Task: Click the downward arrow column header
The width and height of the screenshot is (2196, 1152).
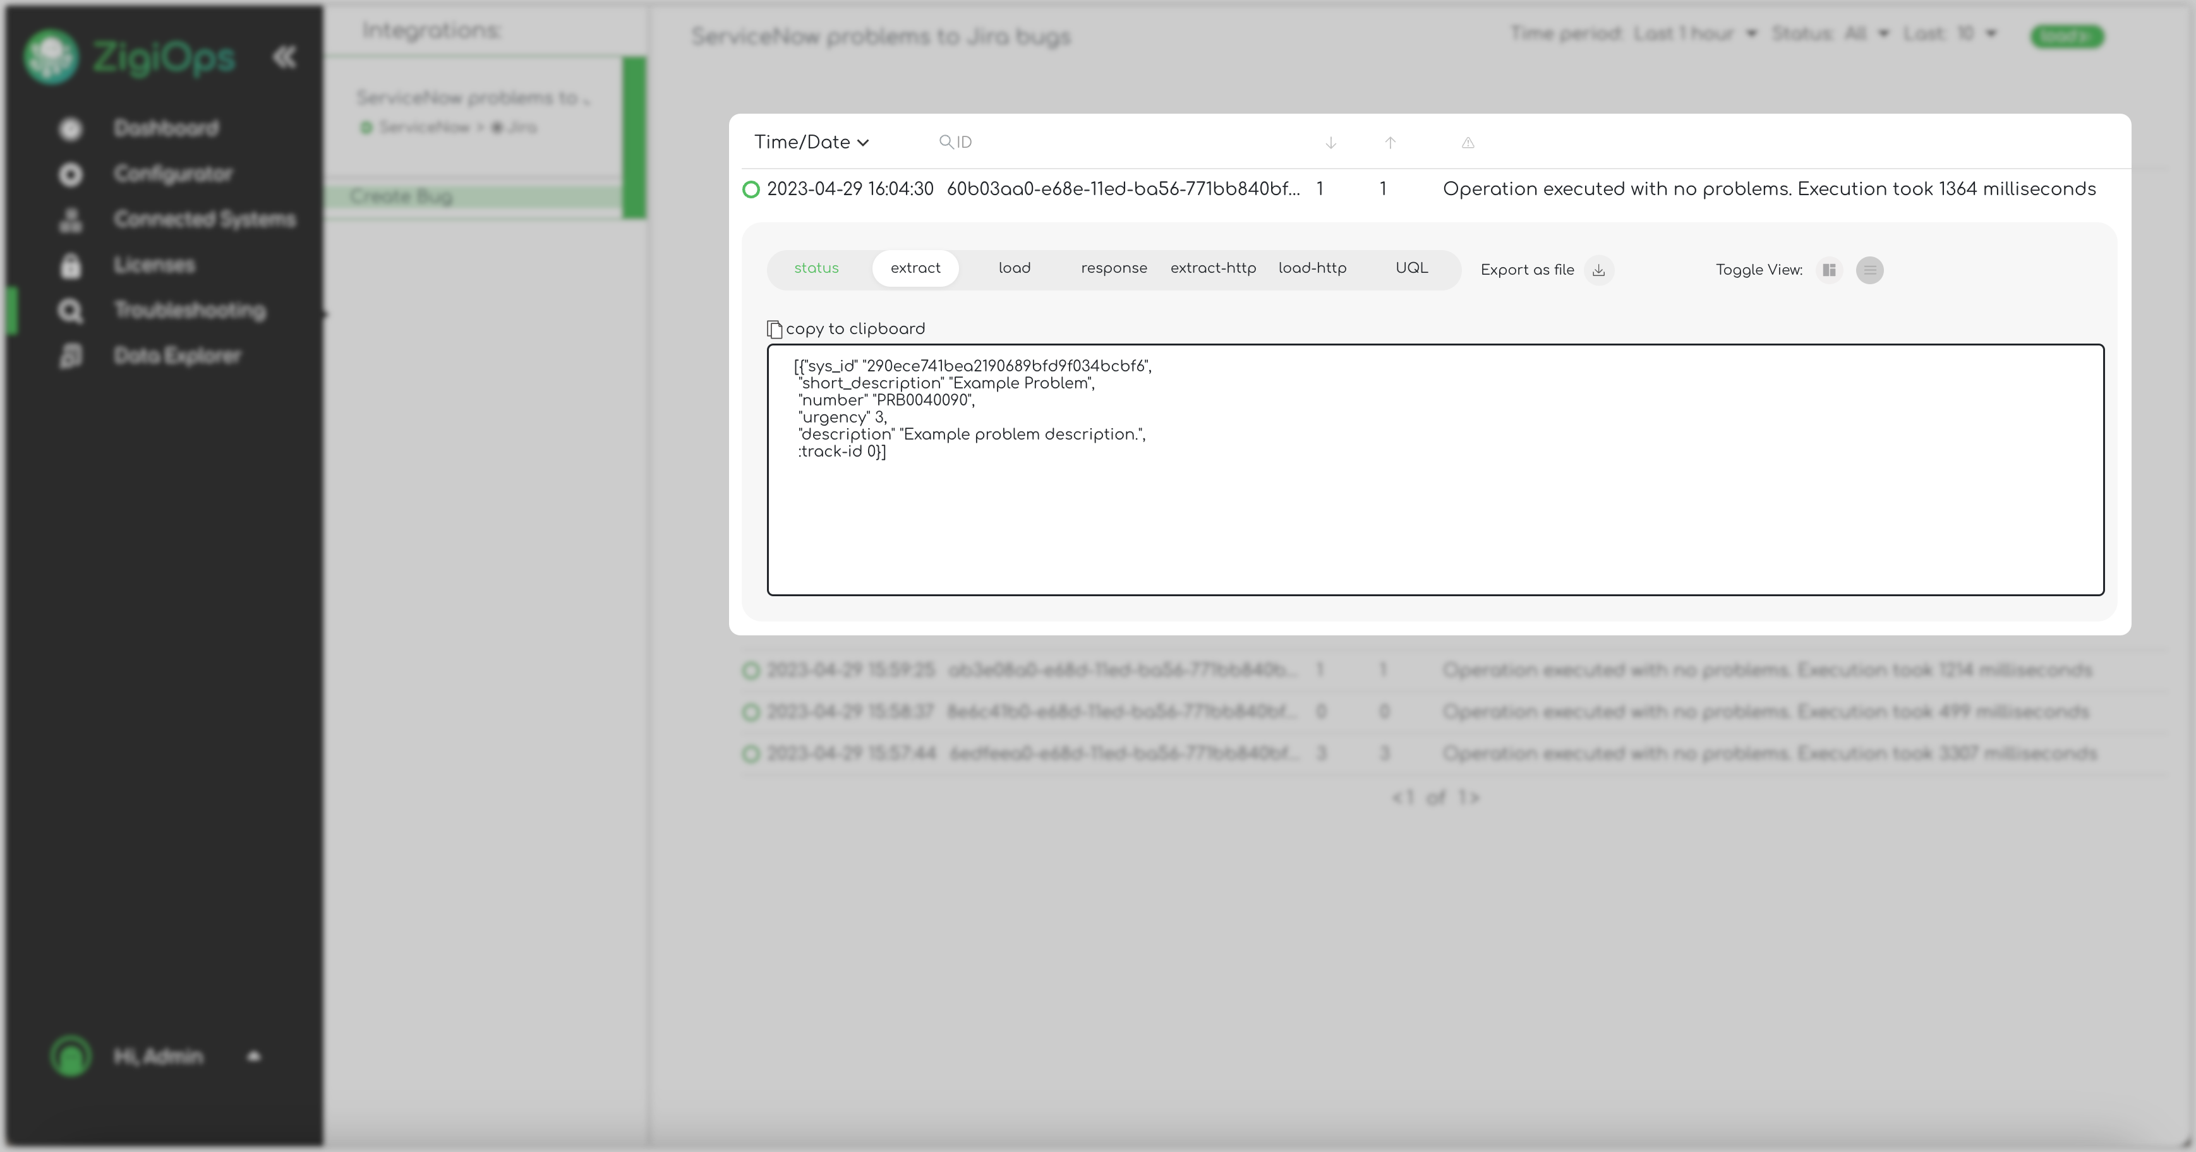Action: [x=1330, y=143]
